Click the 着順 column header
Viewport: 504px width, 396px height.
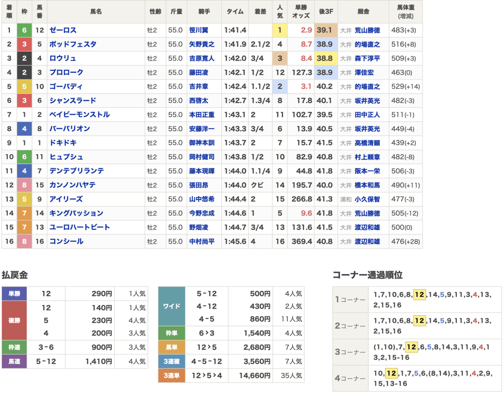[x=9, y=12]
